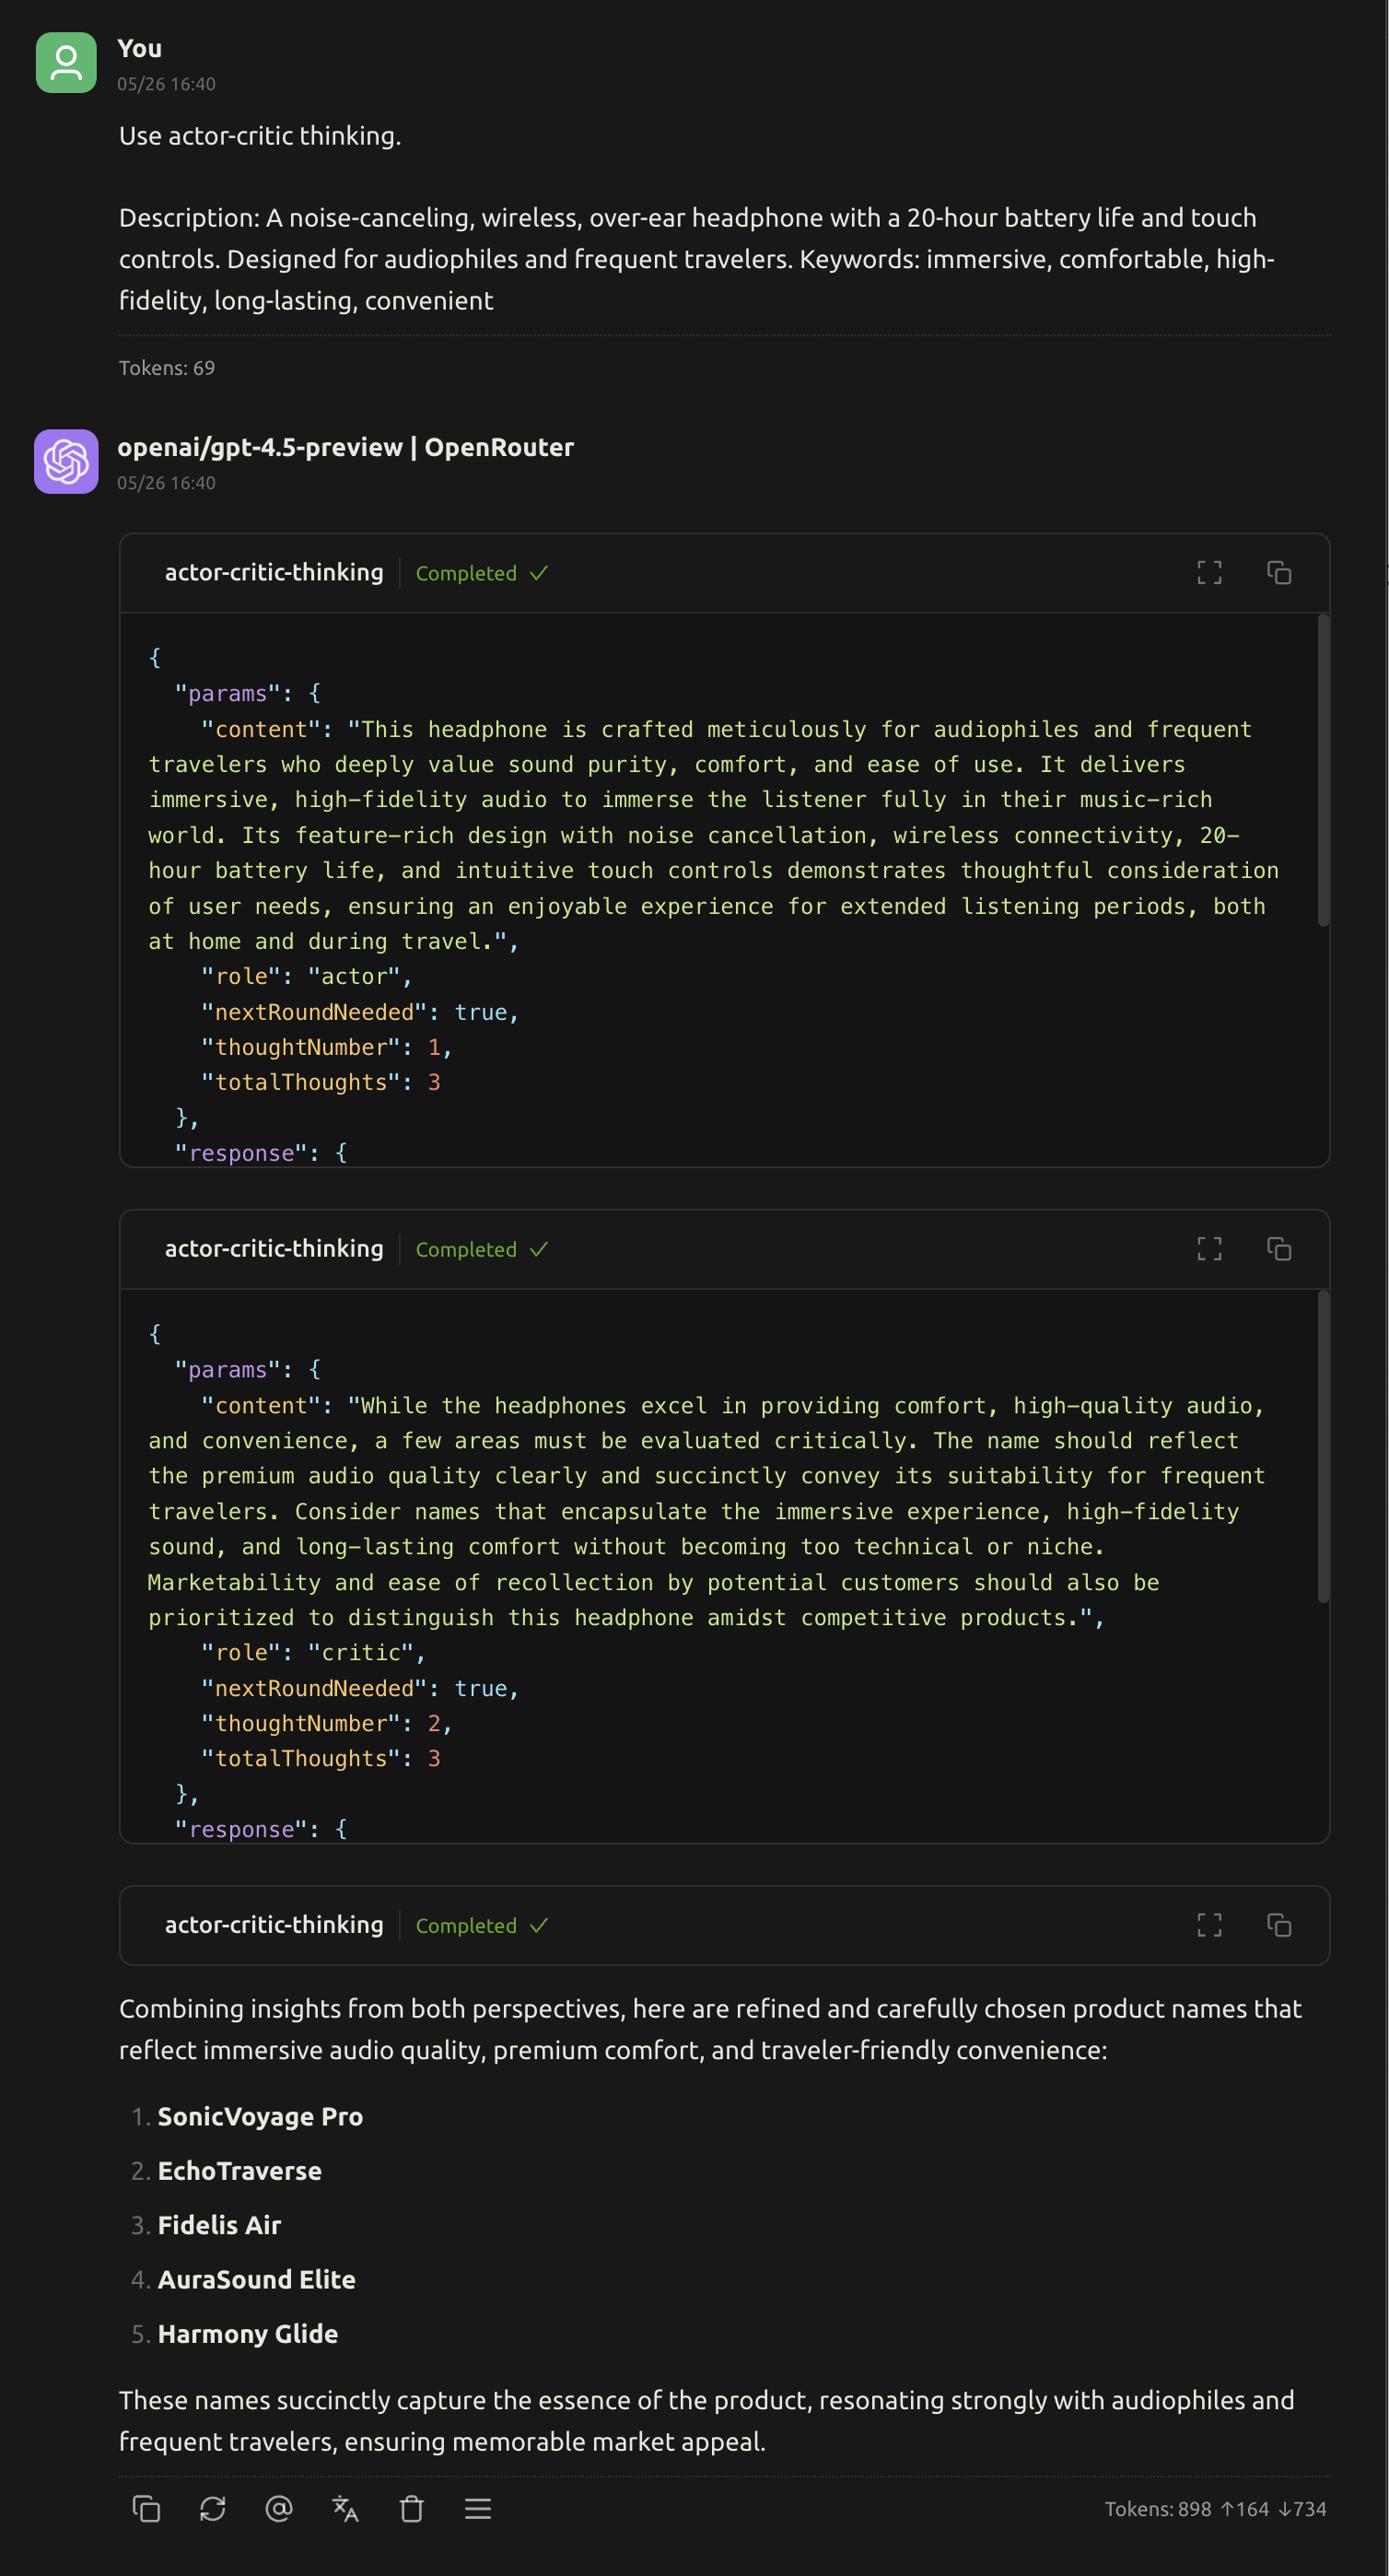Select the 'EchoTraverse' list item
This screenshot has height=2576, width=1389.
tap(240, 2170)
